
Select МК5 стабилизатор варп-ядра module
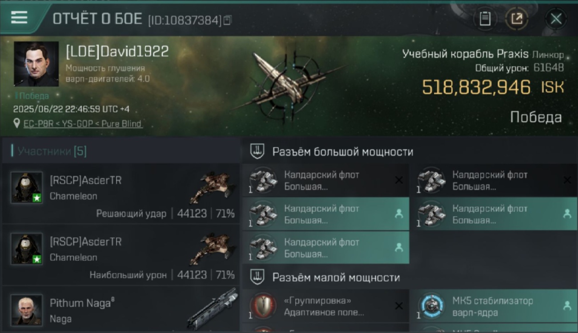click(x=494, y=306)
